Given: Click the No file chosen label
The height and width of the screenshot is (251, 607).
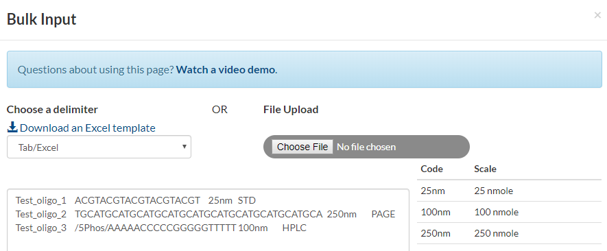Looking at the screenshot, I should click(x=366, y=147).
